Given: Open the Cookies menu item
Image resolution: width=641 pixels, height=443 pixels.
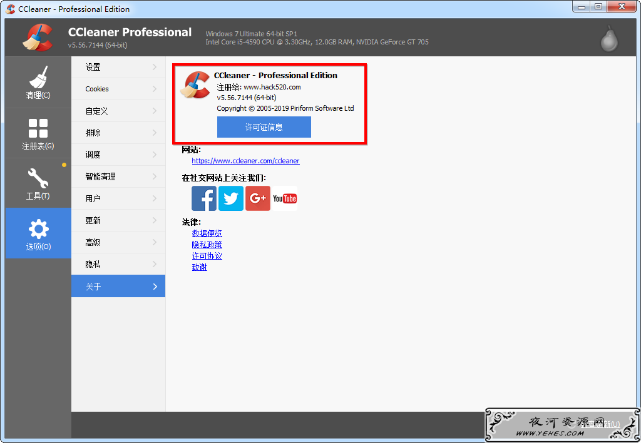Looking at the screenshot, I should (118, 89).
